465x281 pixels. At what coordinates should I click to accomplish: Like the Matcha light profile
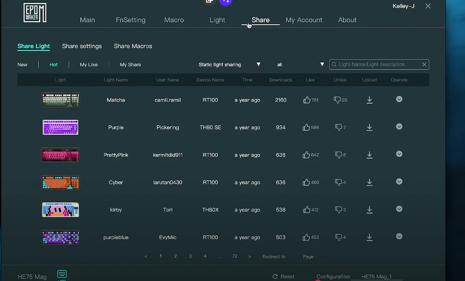[x=307, y=100]
